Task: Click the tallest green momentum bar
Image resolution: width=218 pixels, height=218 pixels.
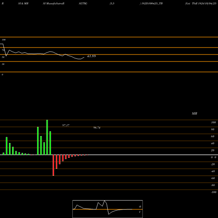Action: [x=47, y=137]
